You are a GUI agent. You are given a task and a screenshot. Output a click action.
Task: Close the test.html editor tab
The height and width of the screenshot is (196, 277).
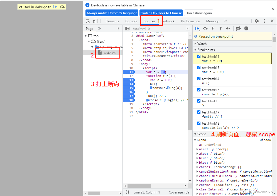pos(149,28)
